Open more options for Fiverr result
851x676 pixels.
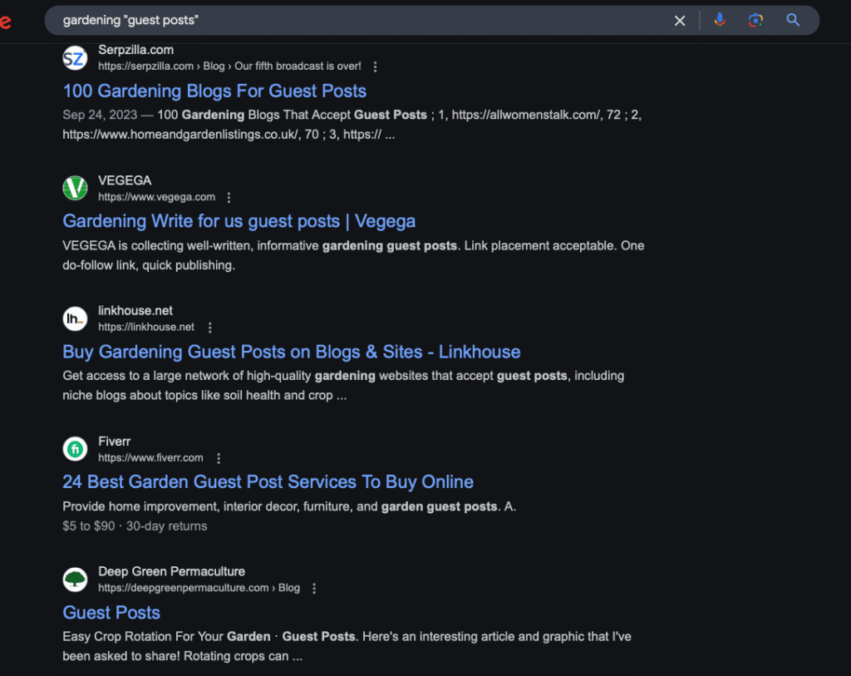tap(219, 458)
